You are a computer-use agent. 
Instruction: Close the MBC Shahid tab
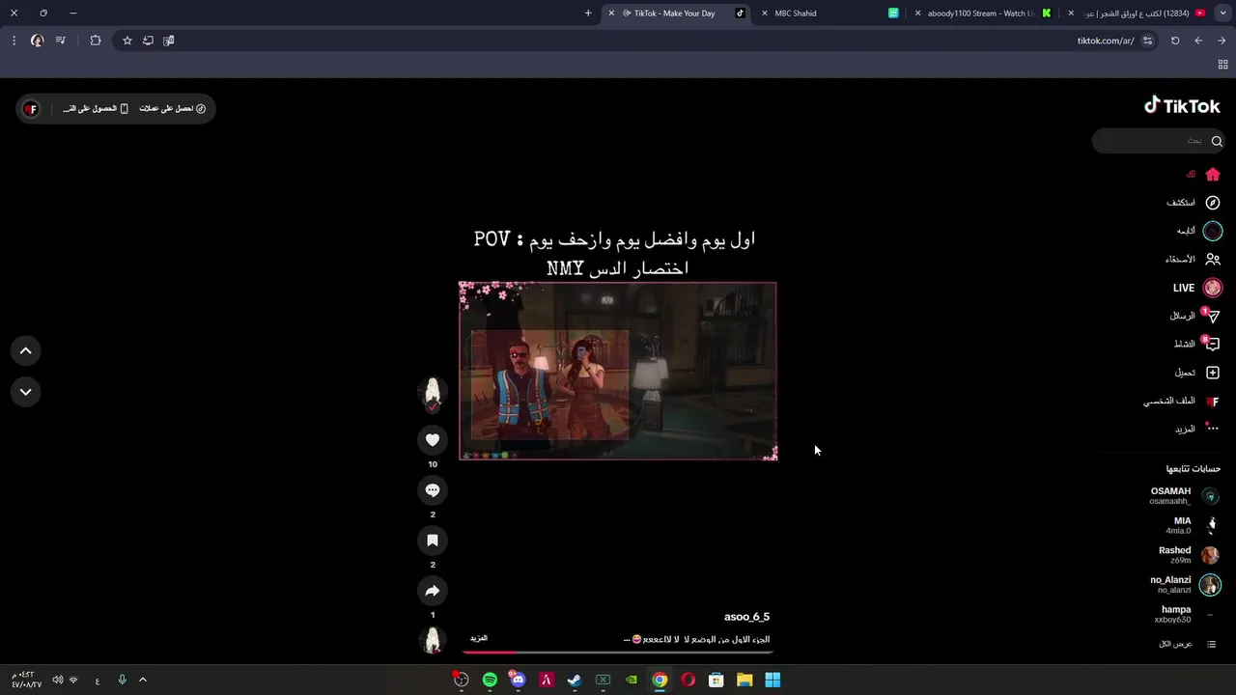(766, 14)
